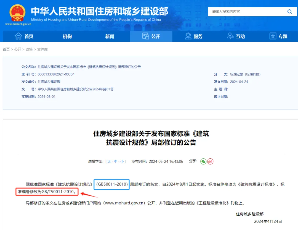This screenshot has width=298, height=230.
Task: Click issue date 2024-04-24
Action: [239, 82]
